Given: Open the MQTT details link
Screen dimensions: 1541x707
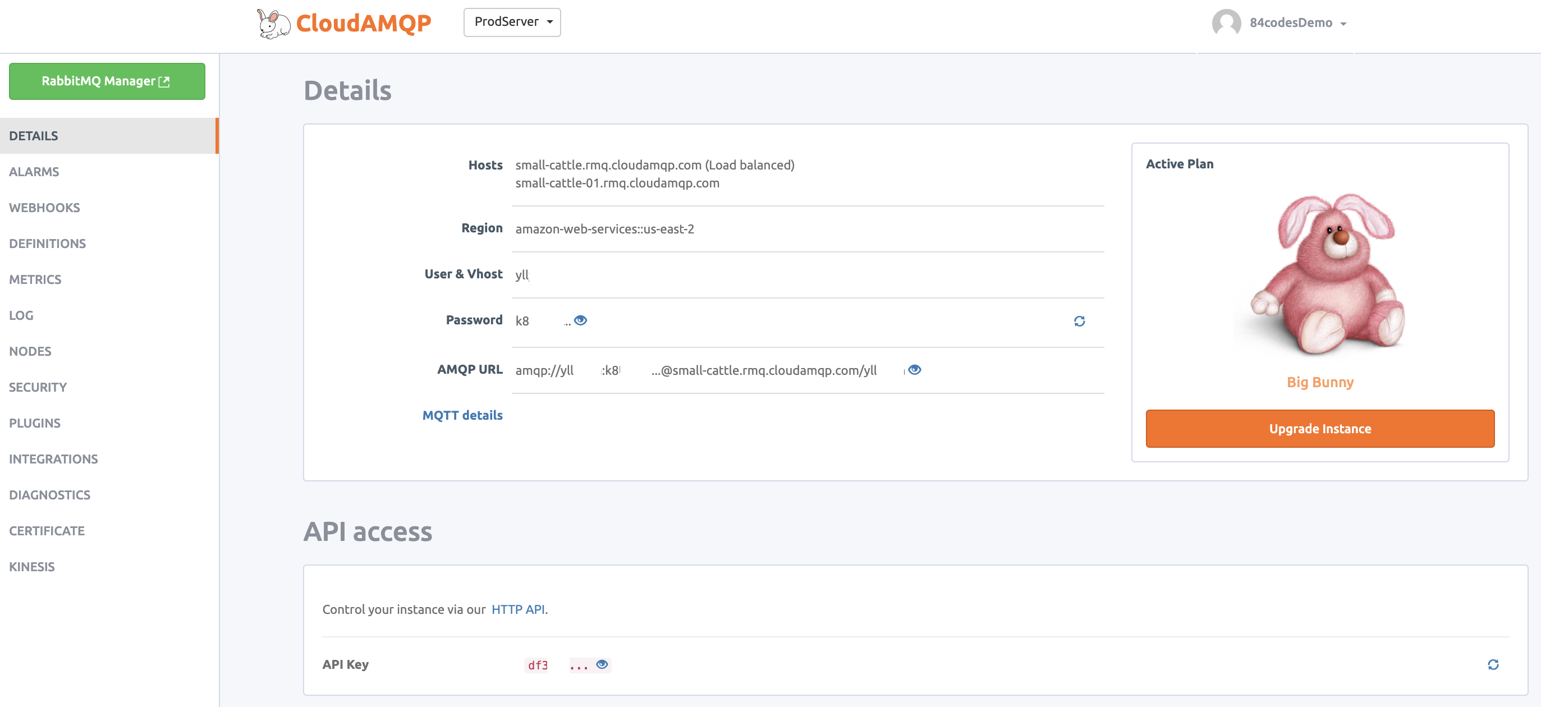Looking at the screenshot, I should (462, 415).
